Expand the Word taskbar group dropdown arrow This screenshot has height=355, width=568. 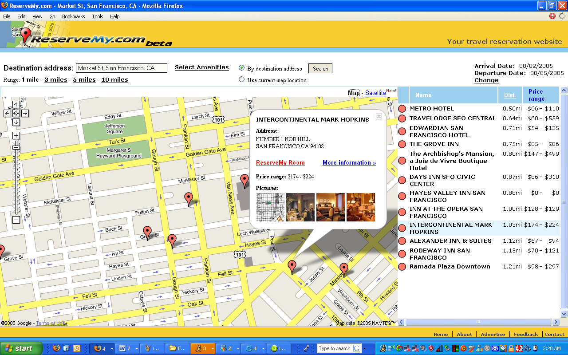(x=137, y=349)
